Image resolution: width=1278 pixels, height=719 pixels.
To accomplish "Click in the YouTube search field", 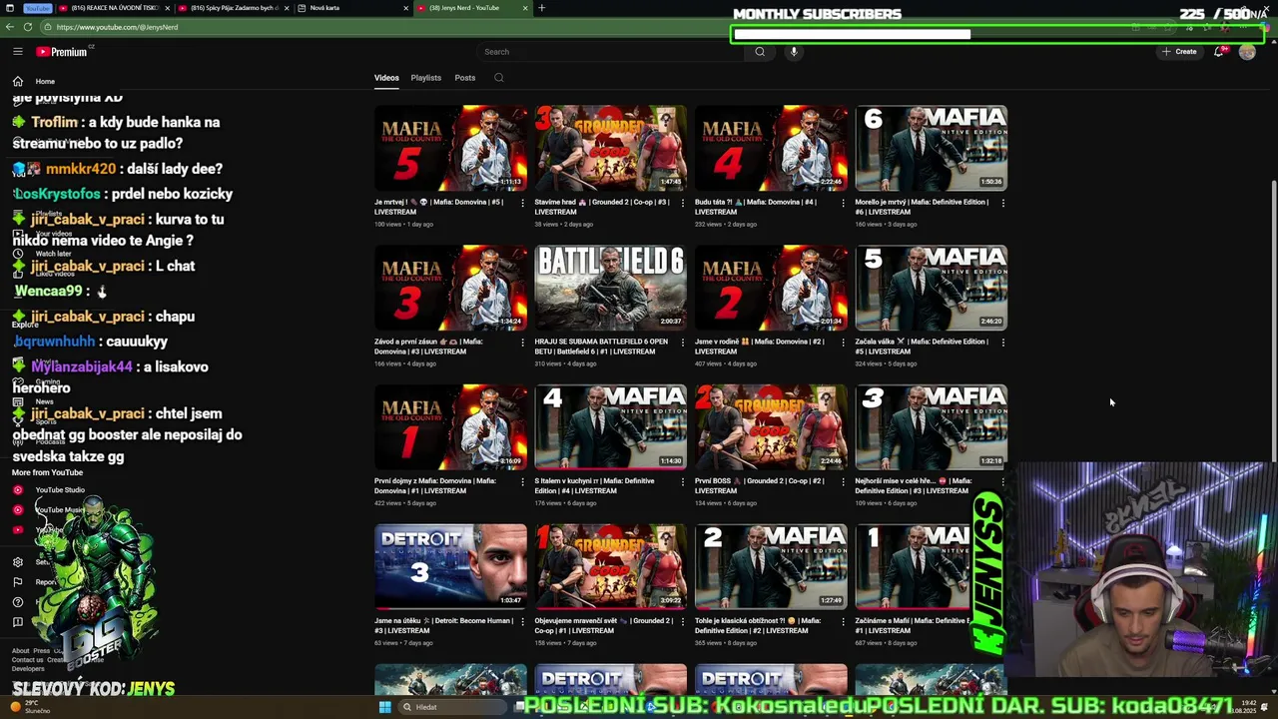I will tap(609, 51).
